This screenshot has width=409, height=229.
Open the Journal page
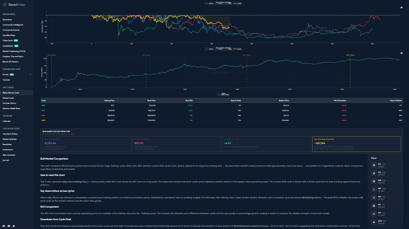5,160
